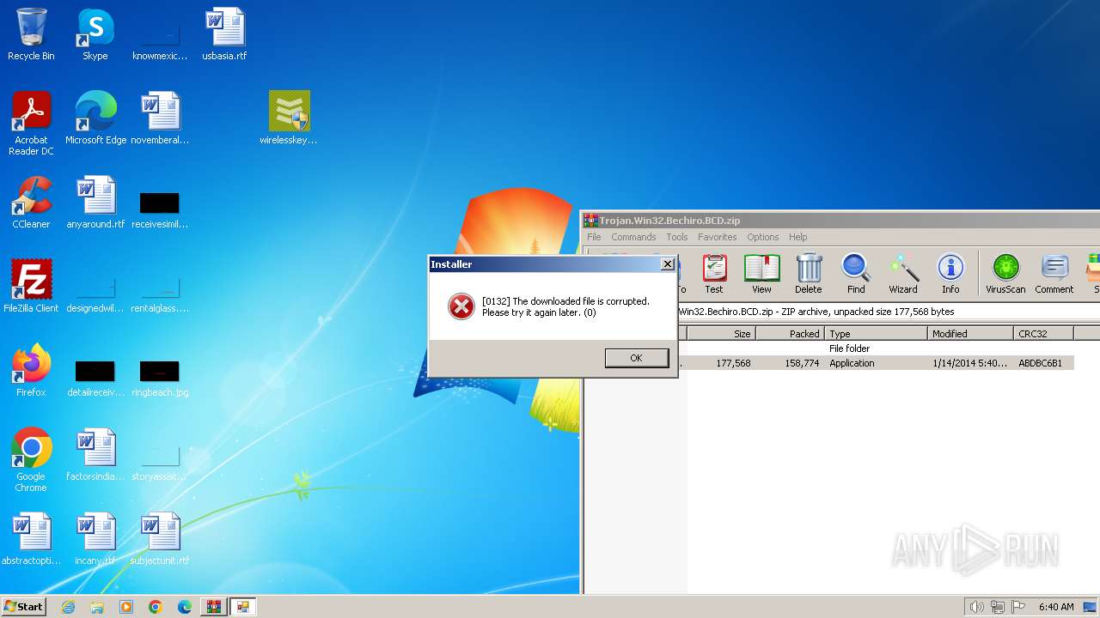Open Chrome from the taskbar

click(156, 607)
